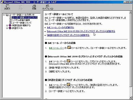
Task: Click the [編集] をクリックします step text
Action: (60, 72)
